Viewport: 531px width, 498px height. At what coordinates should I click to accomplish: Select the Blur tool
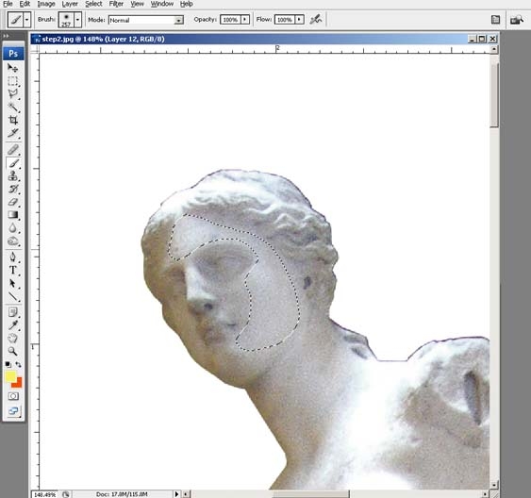[13, 228]
